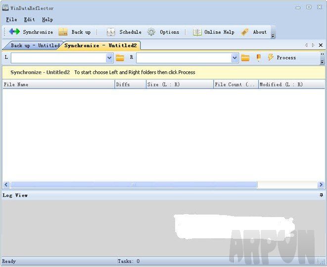Minimize the WinDataReflector window
This screenshot has height=267, width=327.
tap(298, 8)
